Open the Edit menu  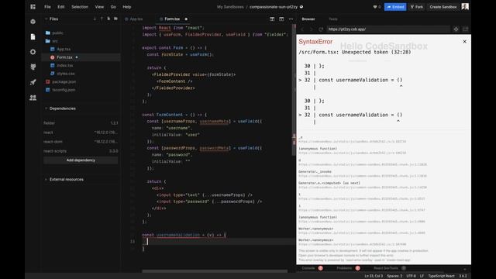[x=61, y=7]
